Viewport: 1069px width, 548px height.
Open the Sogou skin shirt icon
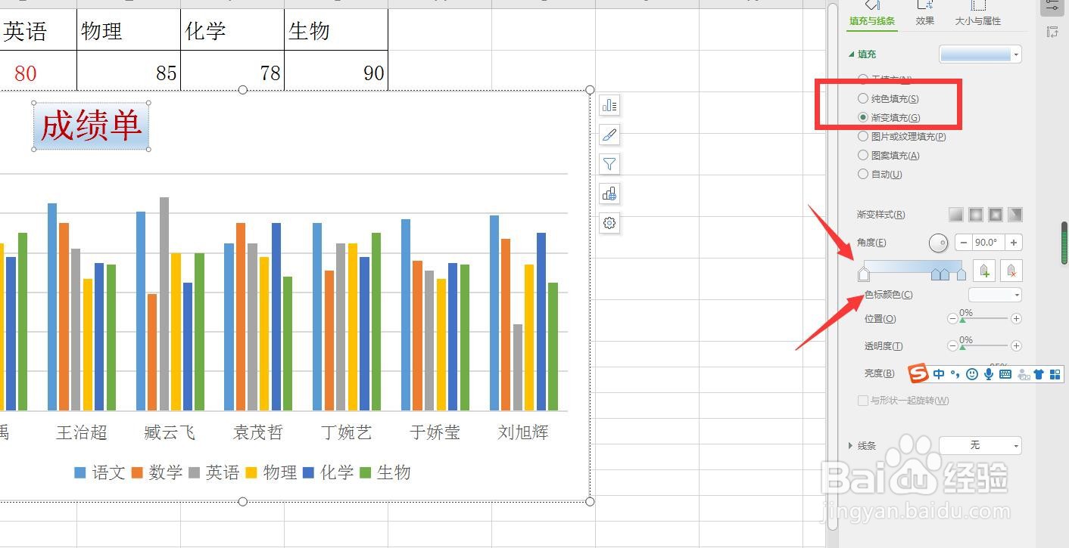(1039, 374)
